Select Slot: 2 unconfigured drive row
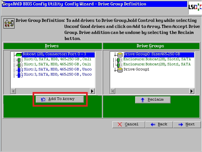The image size is (202, 152). 58,69
